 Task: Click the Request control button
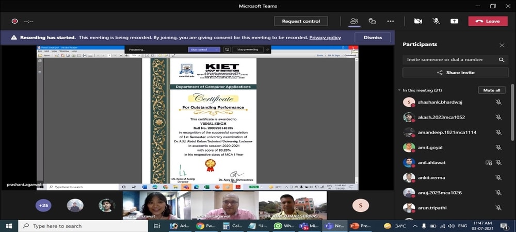[x=301, y=21]
